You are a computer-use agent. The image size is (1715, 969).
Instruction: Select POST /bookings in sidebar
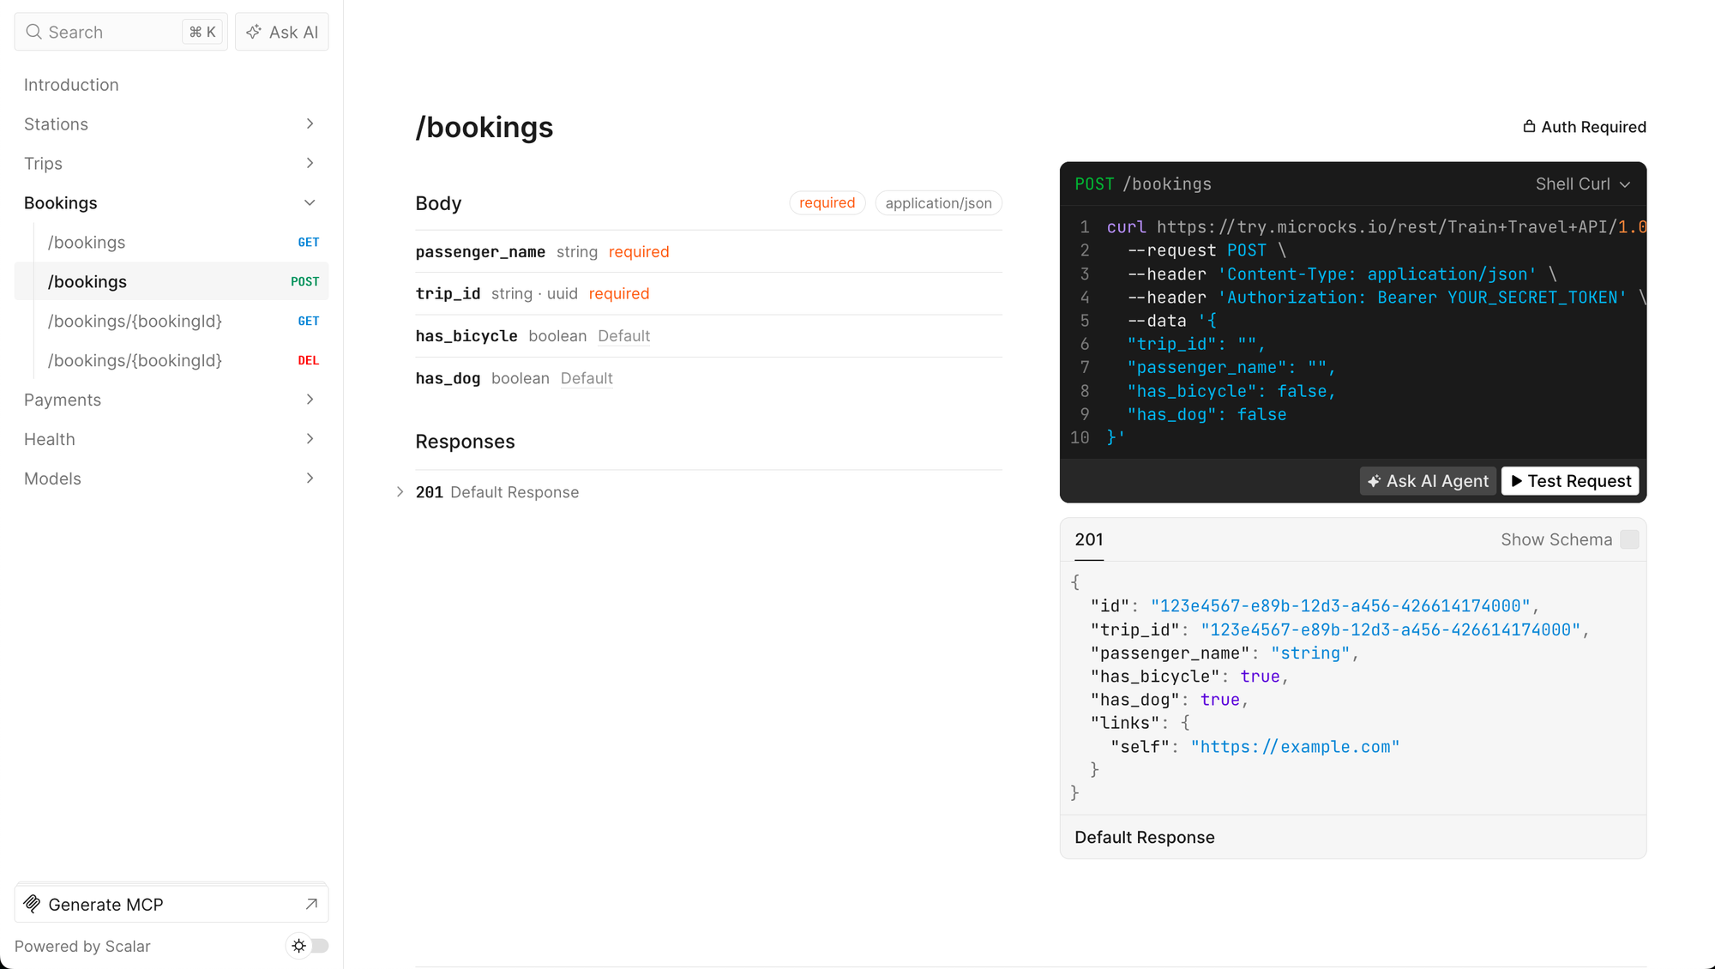pyautogui.click(x=171, y=281)
